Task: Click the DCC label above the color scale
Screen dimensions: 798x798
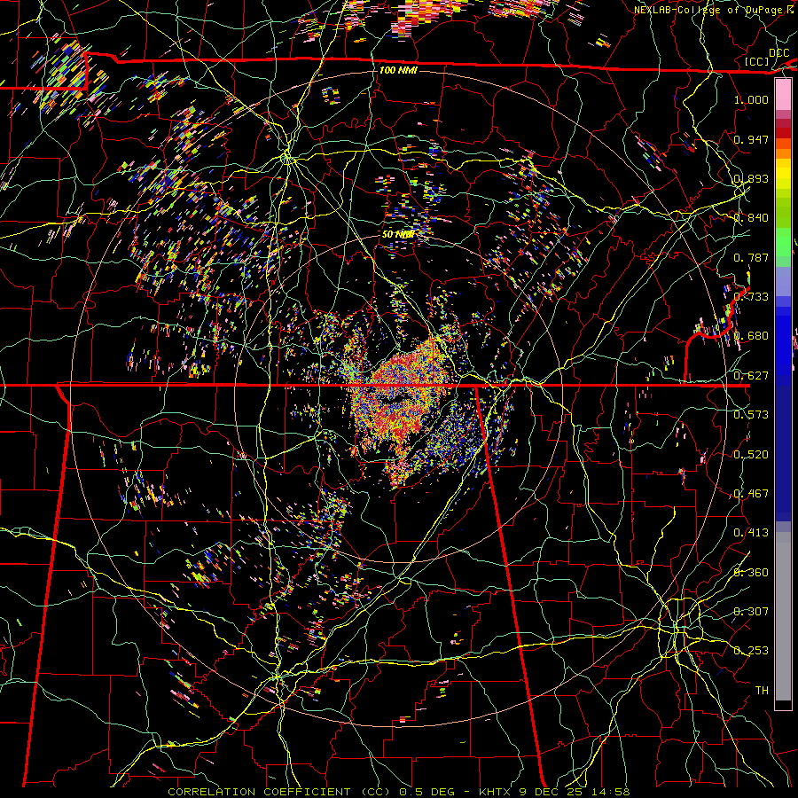Action: click(778, 53)
